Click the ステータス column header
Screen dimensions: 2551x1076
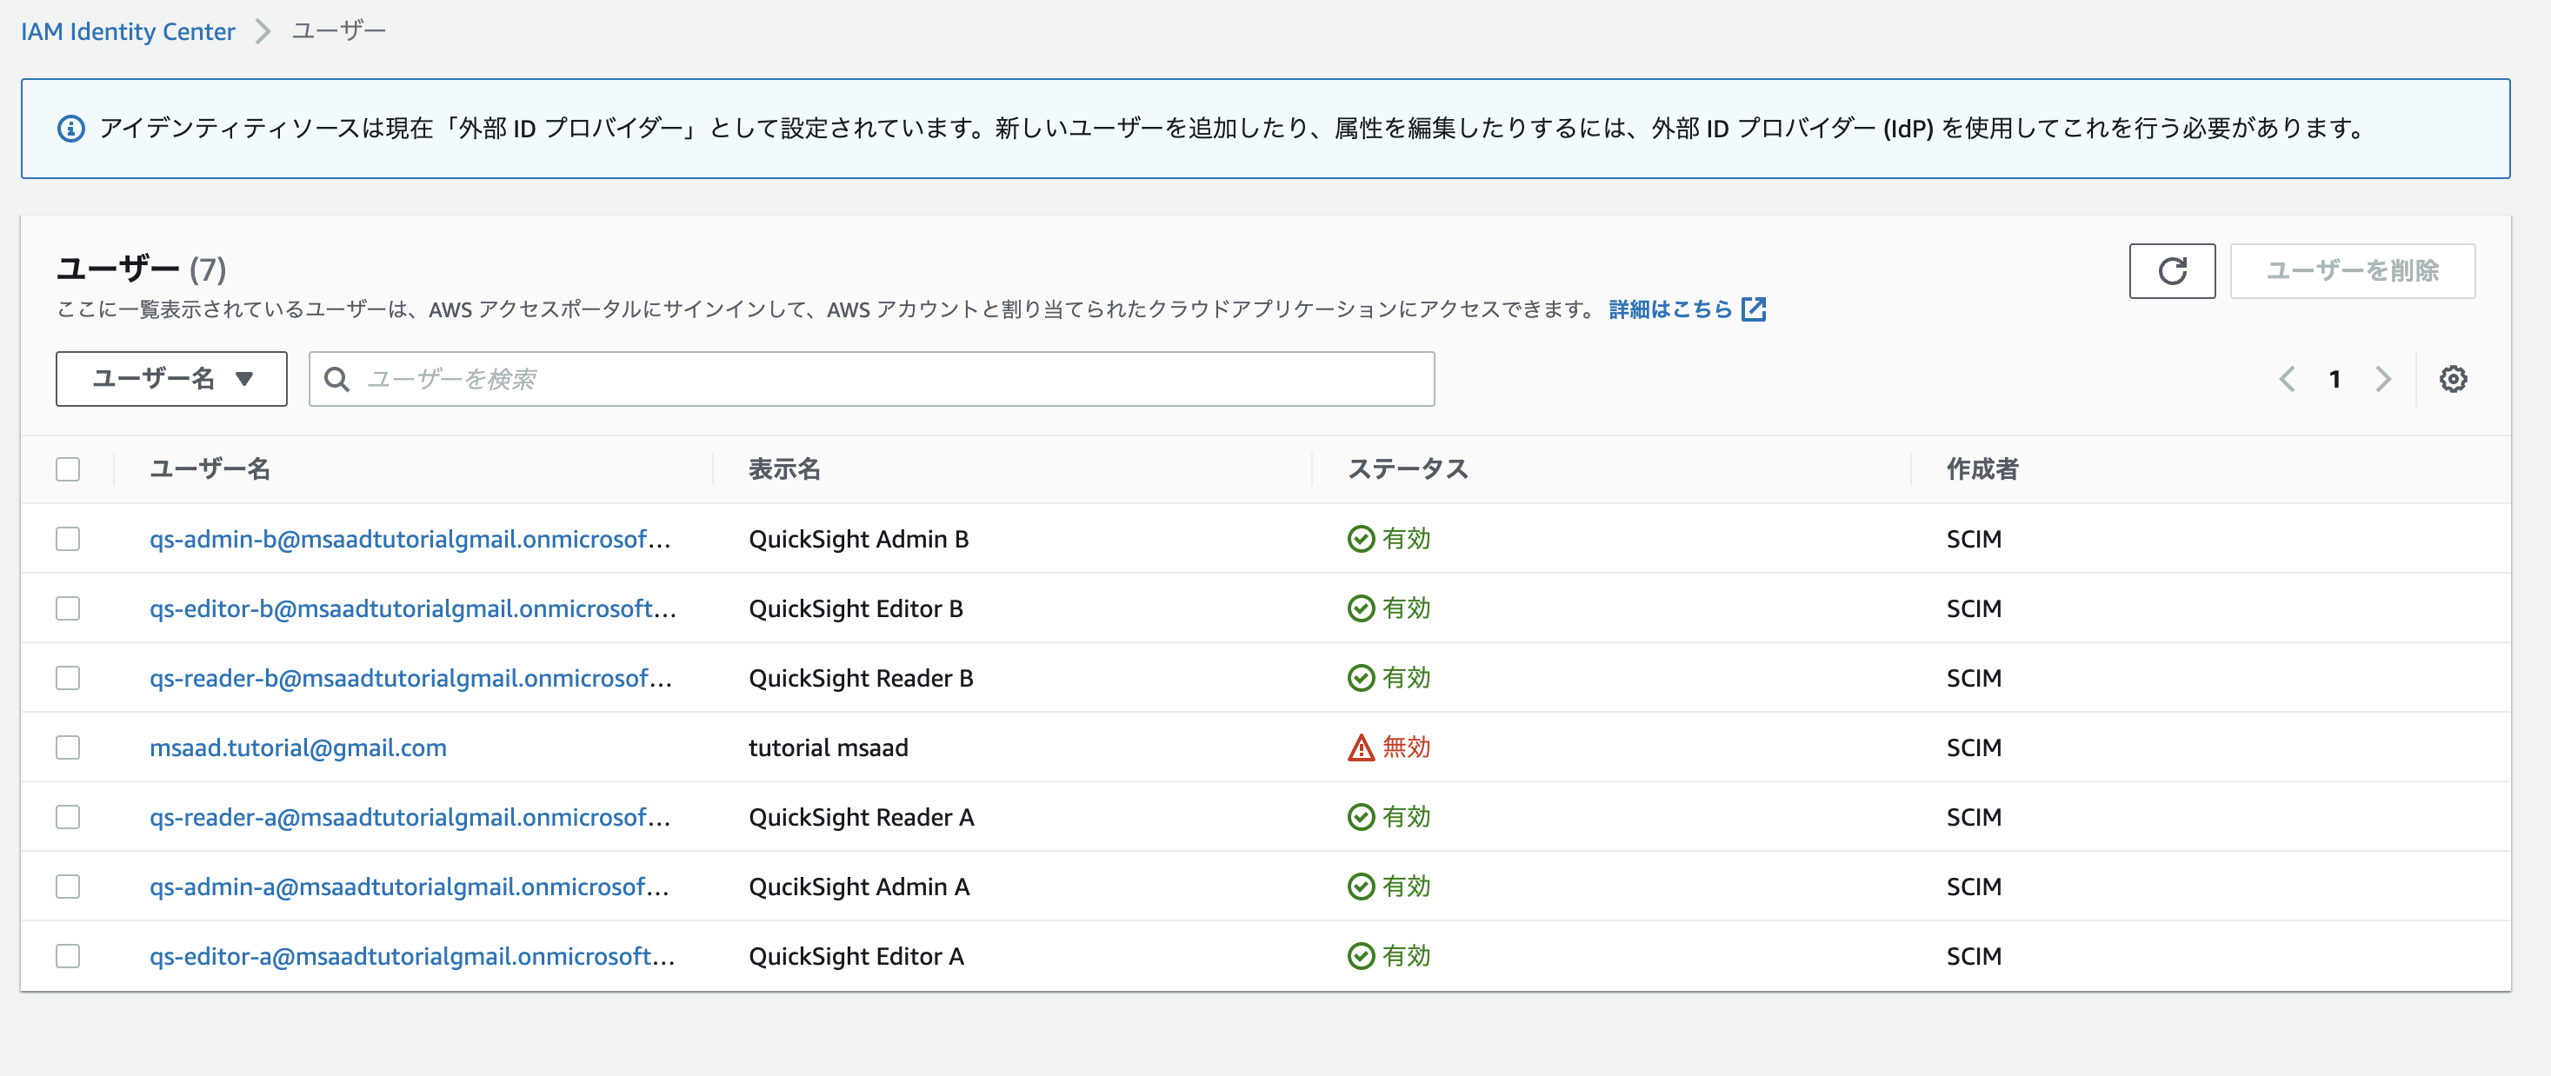pyautogui.click(x=1407, y=469)
